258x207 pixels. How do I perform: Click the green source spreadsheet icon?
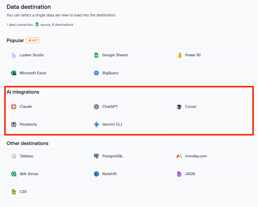pyautogui.click(x=37, y=24)
